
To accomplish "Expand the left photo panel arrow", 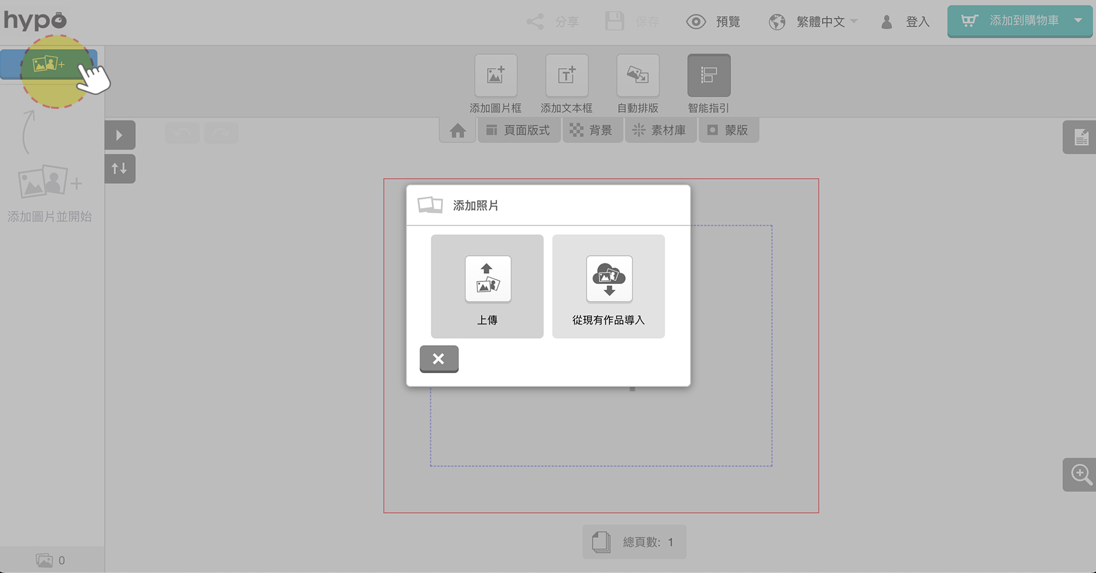I will coord(120,135).
